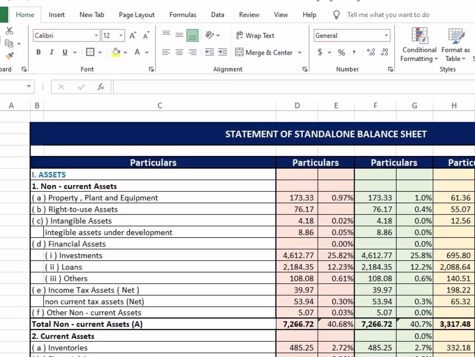The image size is (475, 357).
Task: Click the Wrap Text button
Action: tap(255, 35)
